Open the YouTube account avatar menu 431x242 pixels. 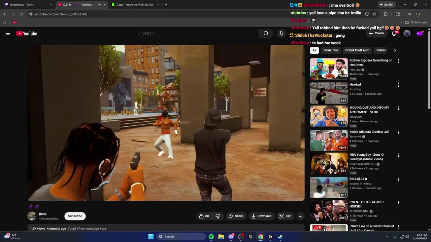click(407, 33)
